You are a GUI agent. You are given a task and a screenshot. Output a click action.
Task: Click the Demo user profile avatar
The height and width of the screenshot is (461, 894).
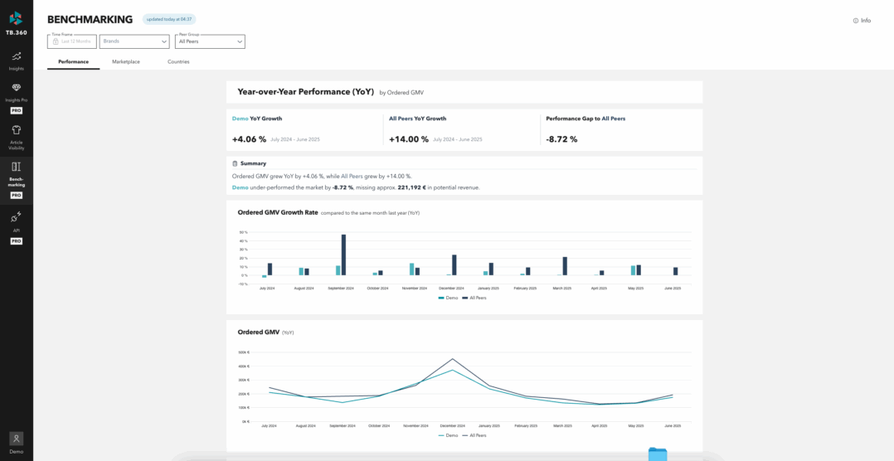16,438
